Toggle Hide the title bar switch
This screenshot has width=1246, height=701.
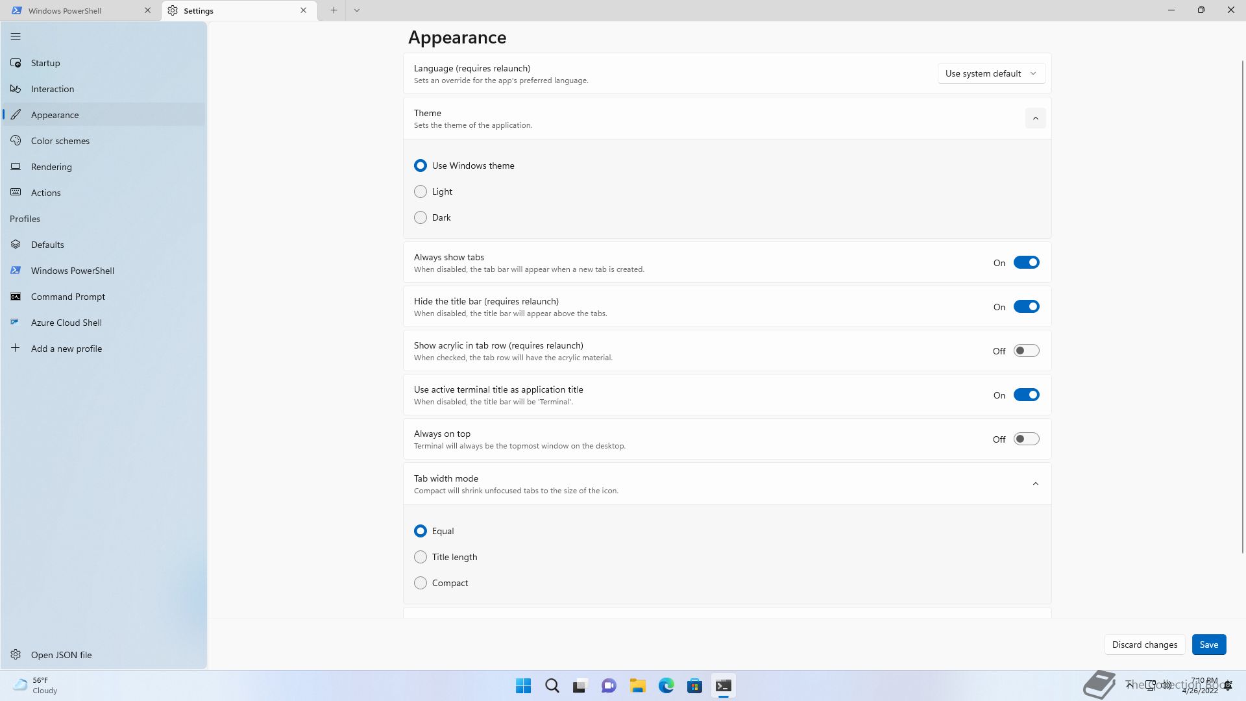click(x=1027, y=307)
